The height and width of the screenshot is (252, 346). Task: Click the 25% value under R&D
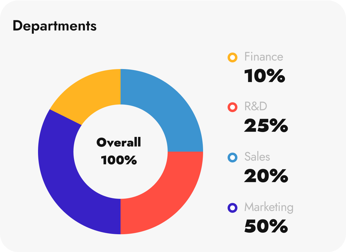[266, 126]
